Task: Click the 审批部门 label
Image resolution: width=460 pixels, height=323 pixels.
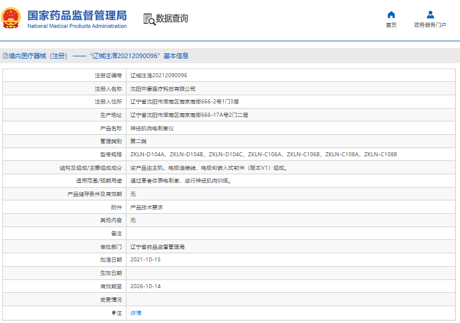Action: pyautogui.click(x=111, y=247)
